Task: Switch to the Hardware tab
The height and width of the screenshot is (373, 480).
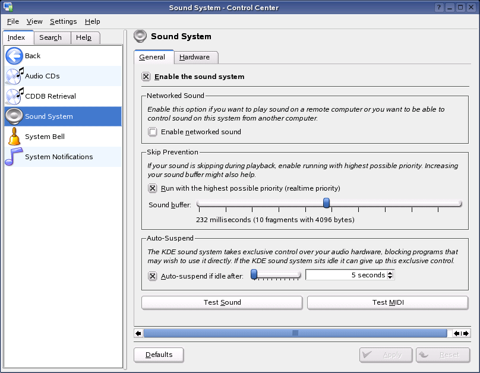Action: (x=195, y=57)
